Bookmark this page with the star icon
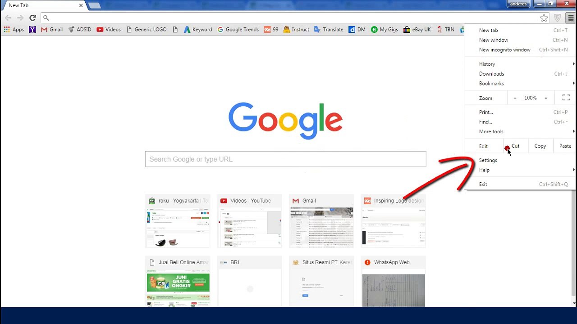 pos(544,18)
